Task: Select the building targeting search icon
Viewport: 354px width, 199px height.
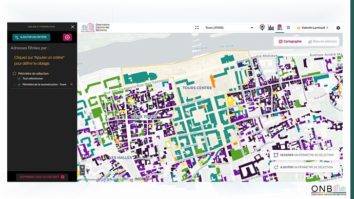Action: 280,28
